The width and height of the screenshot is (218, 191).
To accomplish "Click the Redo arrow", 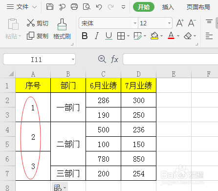I will (111, 7).
